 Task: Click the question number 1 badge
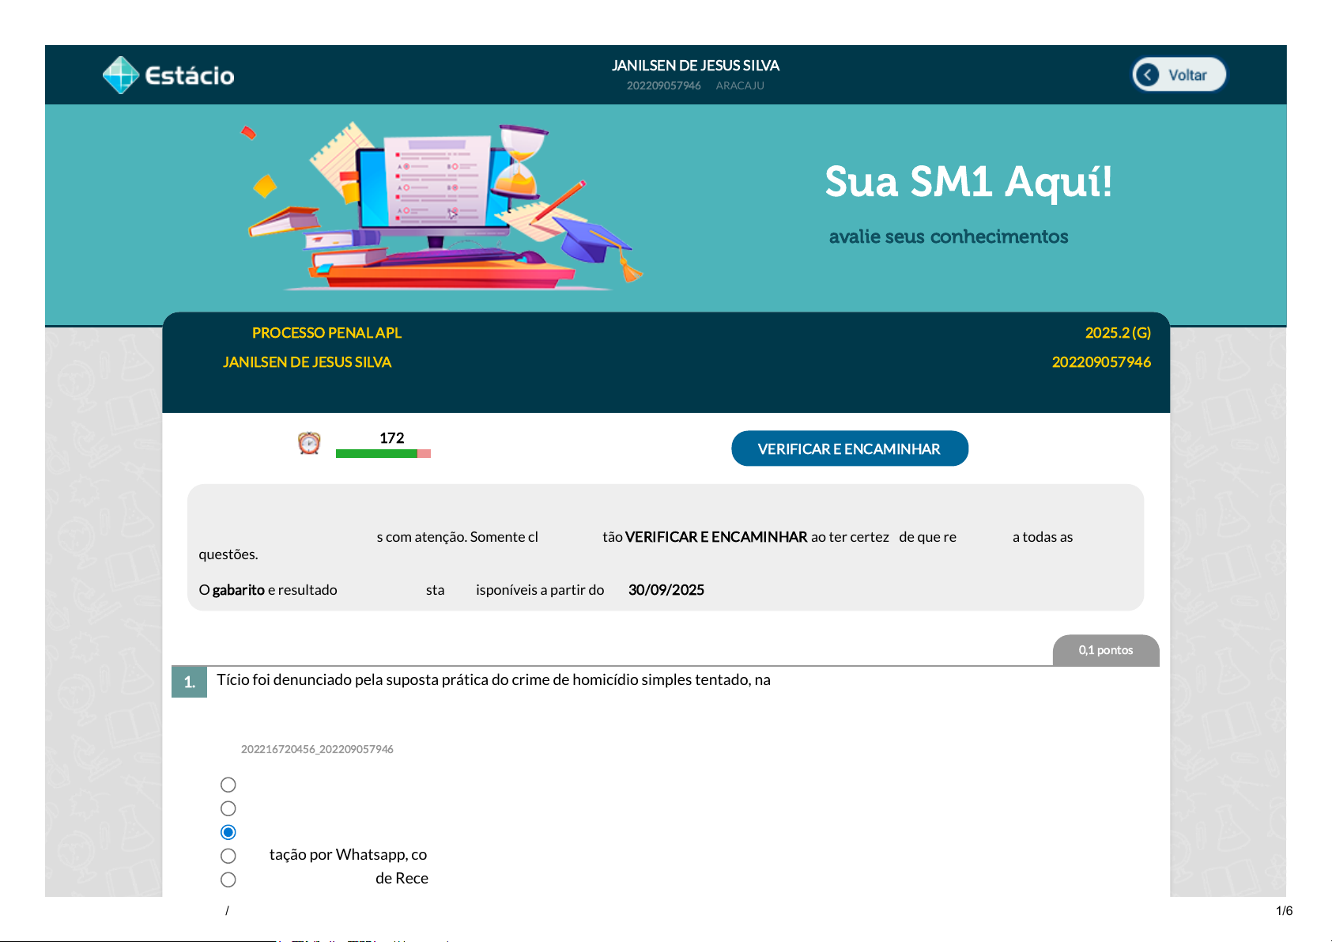coord(189,682)
